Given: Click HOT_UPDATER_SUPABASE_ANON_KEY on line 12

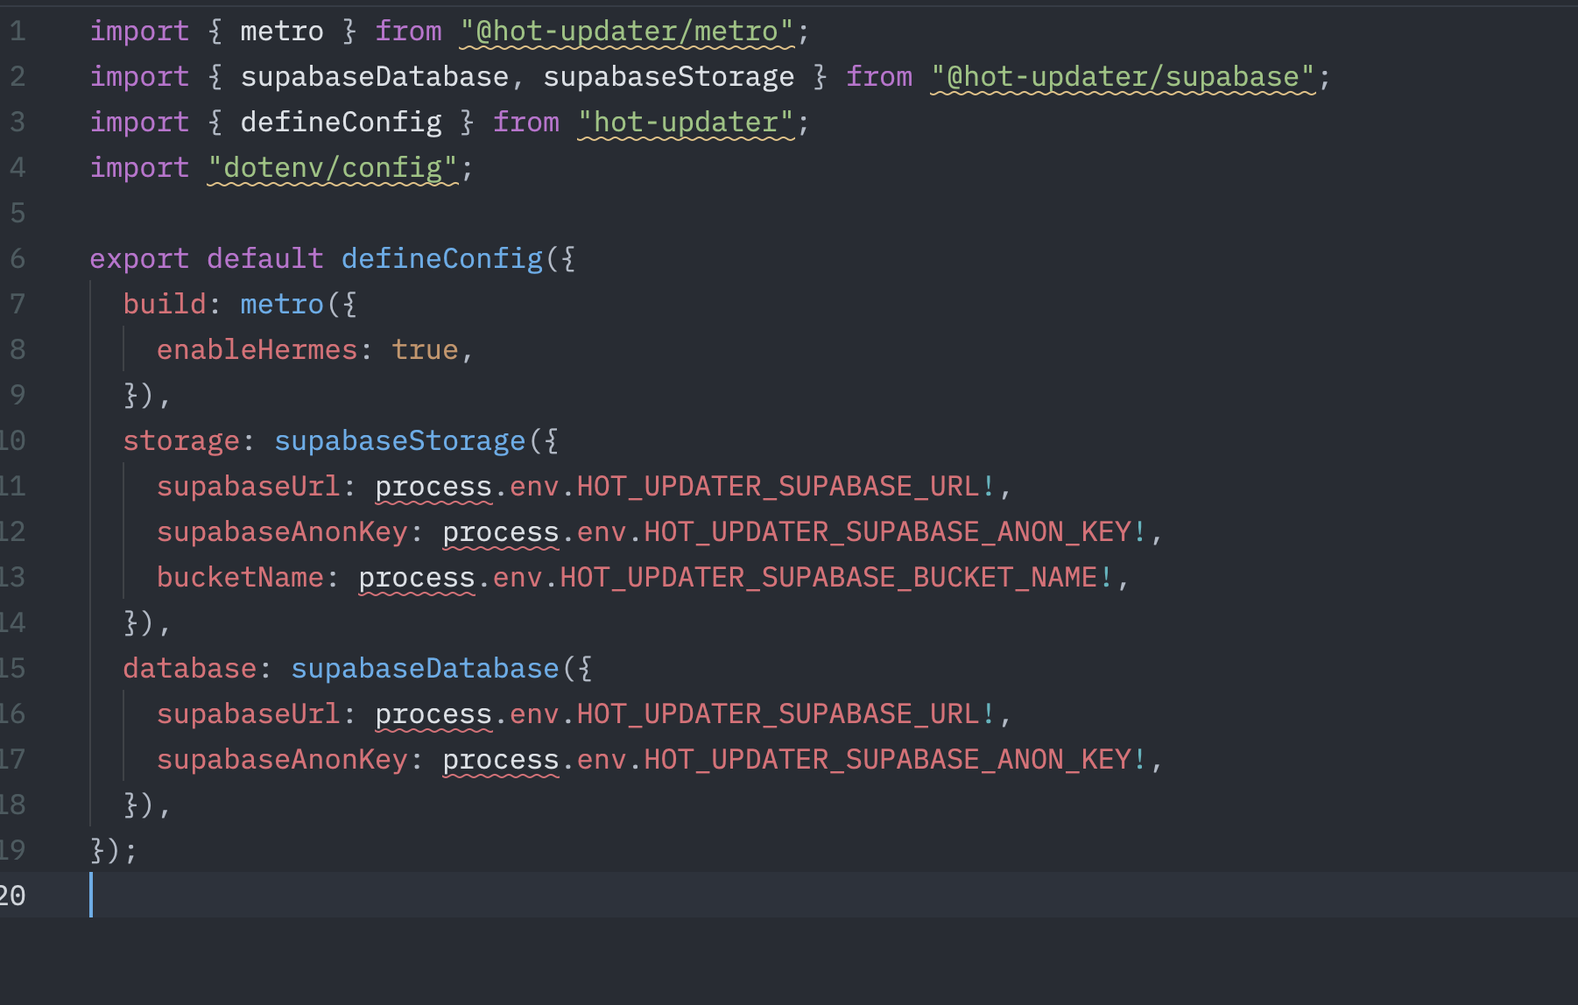Looking at the screenshot, I should [x=888, y=532].
